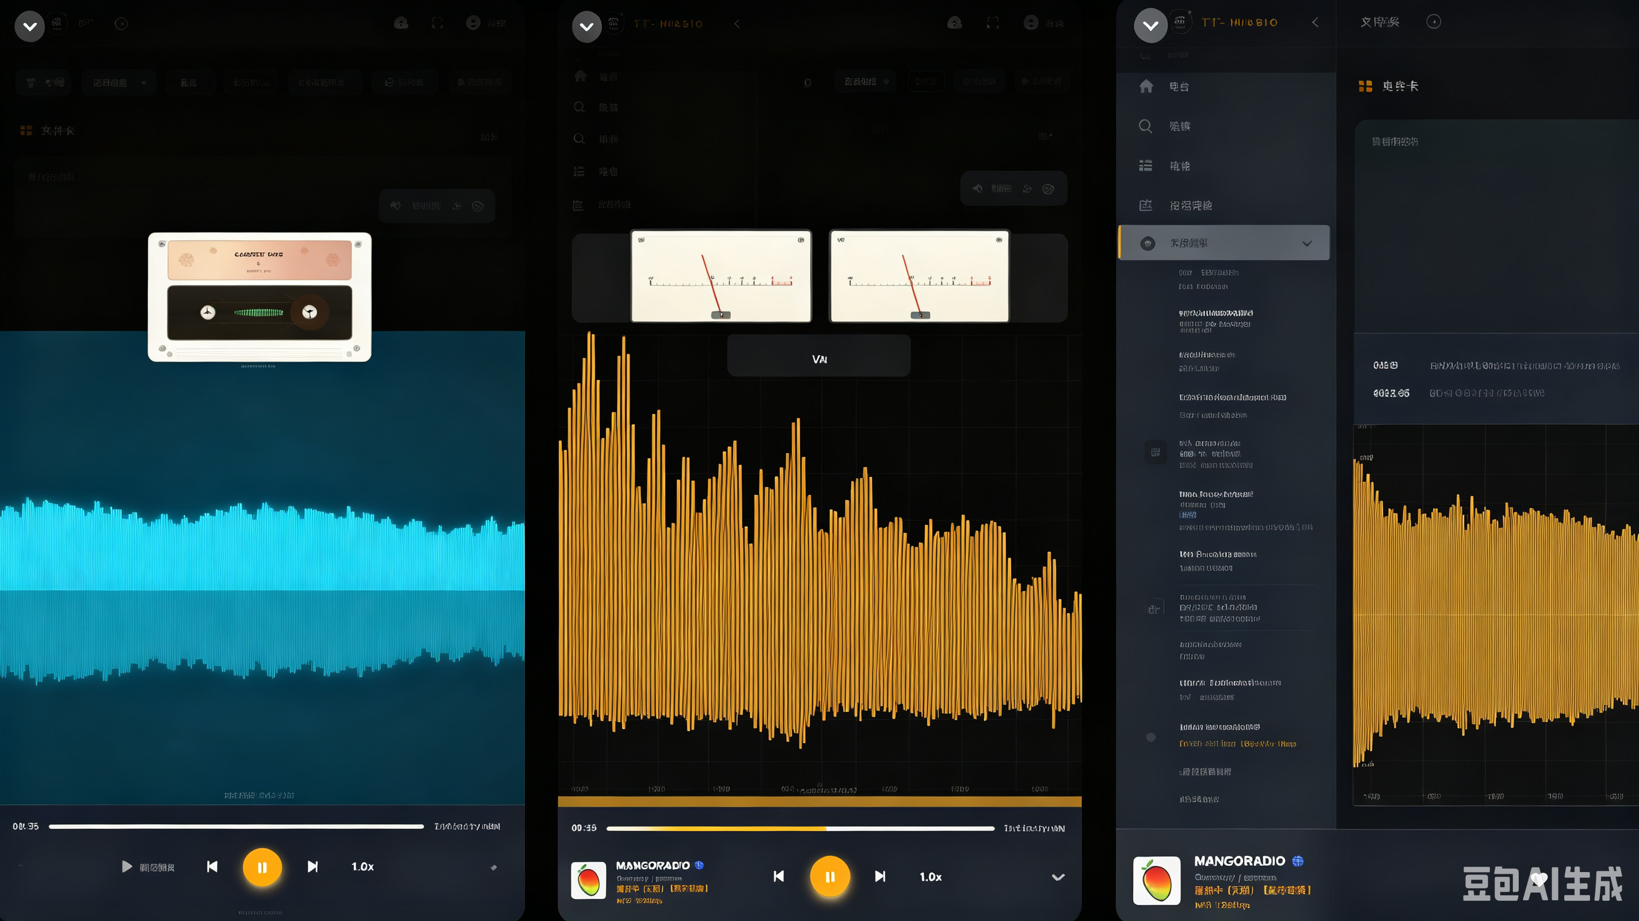Click the fullscreen brackets icon in middle header
Viewport: 1639px width, 921px height.
click(993, 24)
